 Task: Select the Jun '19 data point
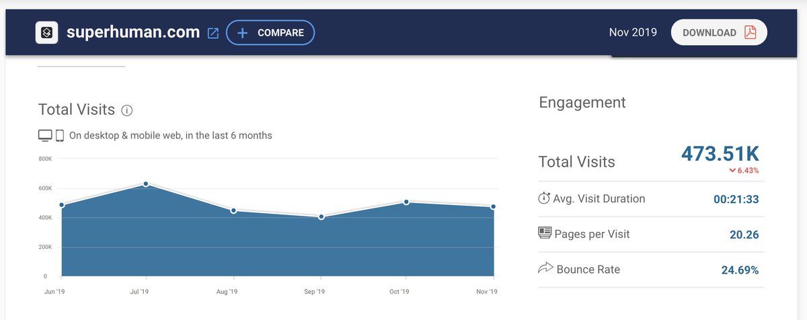click(x=61, y=205)
